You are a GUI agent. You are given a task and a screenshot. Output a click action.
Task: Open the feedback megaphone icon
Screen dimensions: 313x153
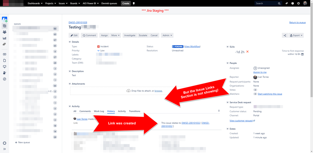coord(287,3)
